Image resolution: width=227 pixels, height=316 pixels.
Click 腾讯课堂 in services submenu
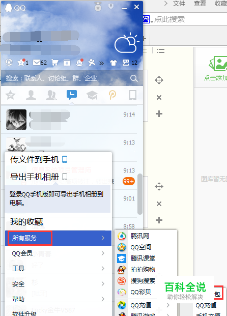coord(147,258)
